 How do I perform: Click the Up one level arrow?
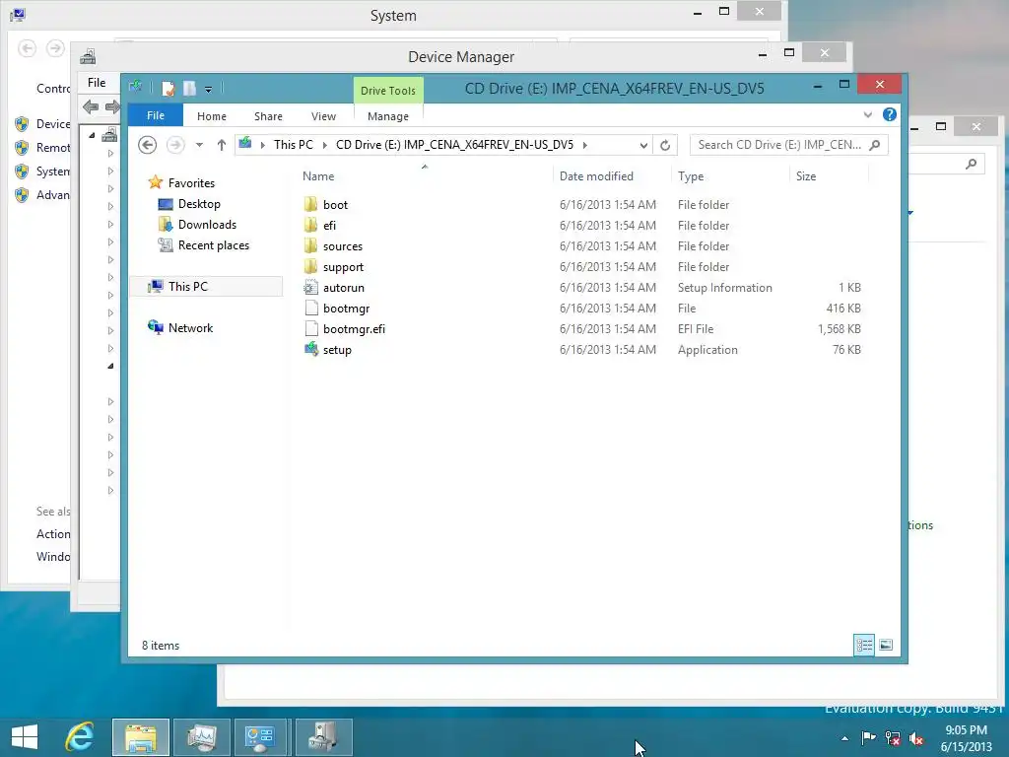[222, 145]
